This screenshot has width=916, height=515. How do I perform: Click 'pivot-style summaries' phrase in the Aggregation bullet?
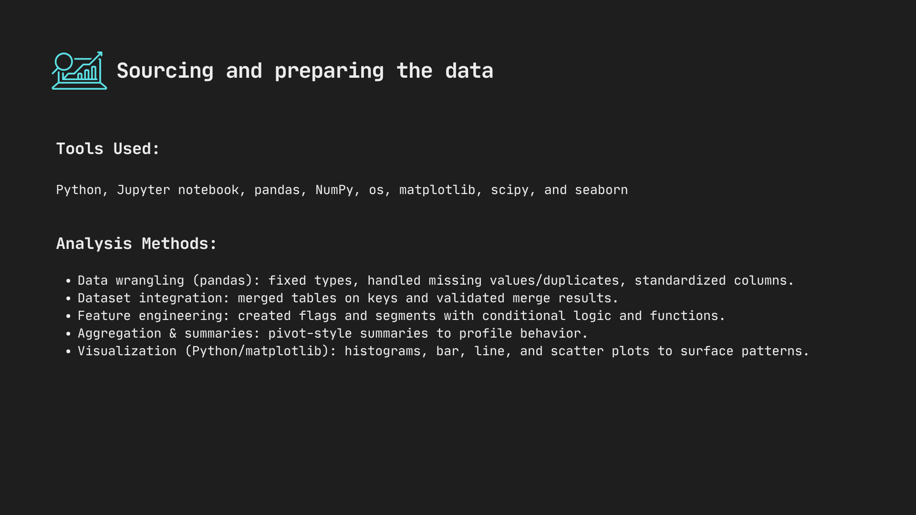click(348, 333)
